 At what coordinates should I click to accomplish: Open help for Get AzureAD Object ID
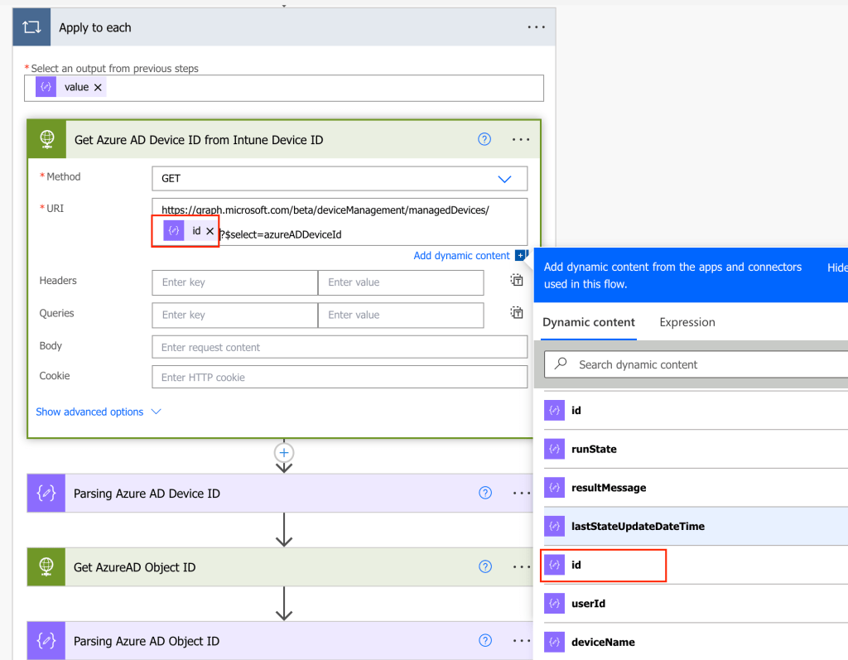[x=485, y=567]
